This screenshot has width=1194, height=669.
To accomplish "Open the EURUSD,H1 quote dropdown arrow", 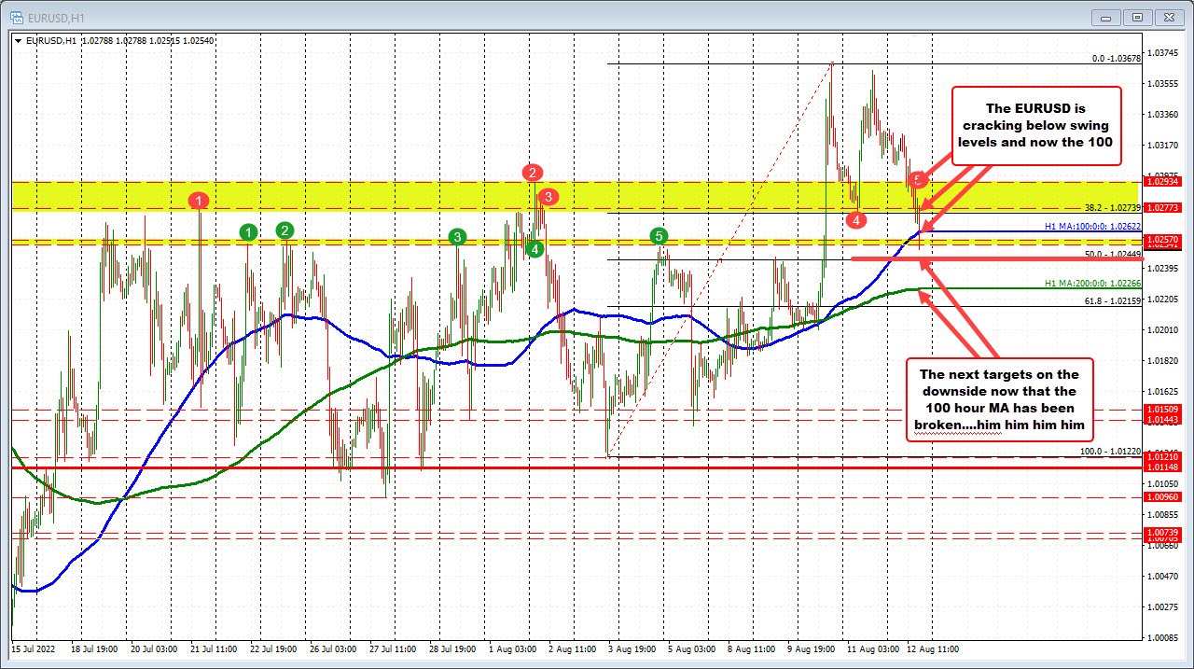I will tap(18, 40).
